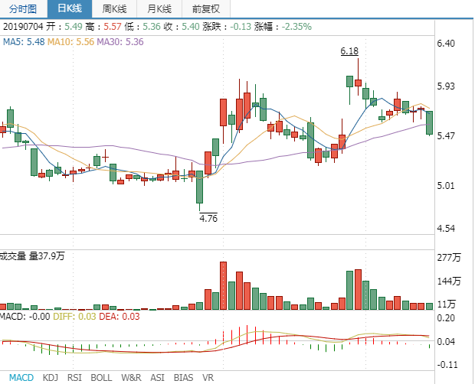Click the 6.18 high price marker
Viewport: 475px width, 384px height.
coord(349,51)
